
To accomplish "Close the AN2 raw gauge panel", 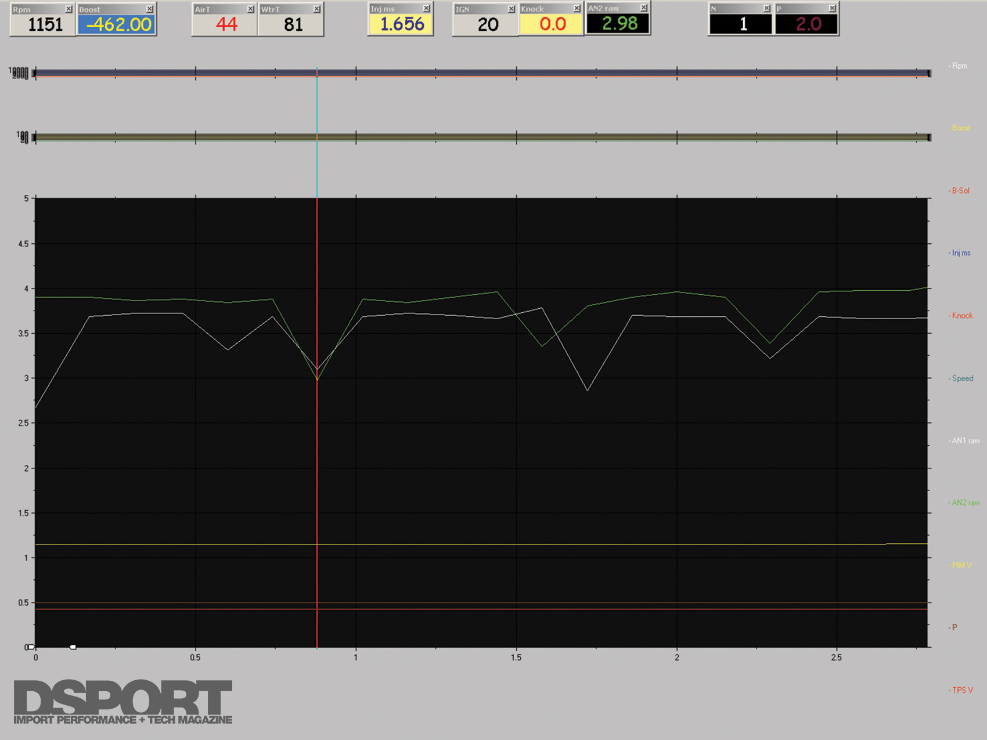I will pyautogui.click(x=643, y=8).
